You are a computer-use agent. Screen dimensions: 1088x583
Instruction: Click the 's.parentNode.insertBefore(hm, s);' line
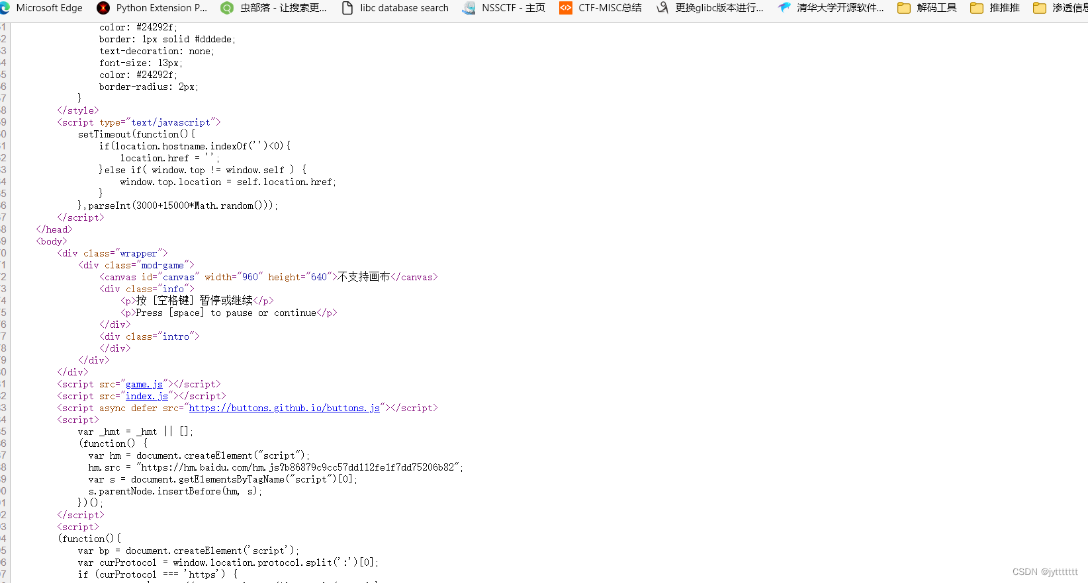175,491
